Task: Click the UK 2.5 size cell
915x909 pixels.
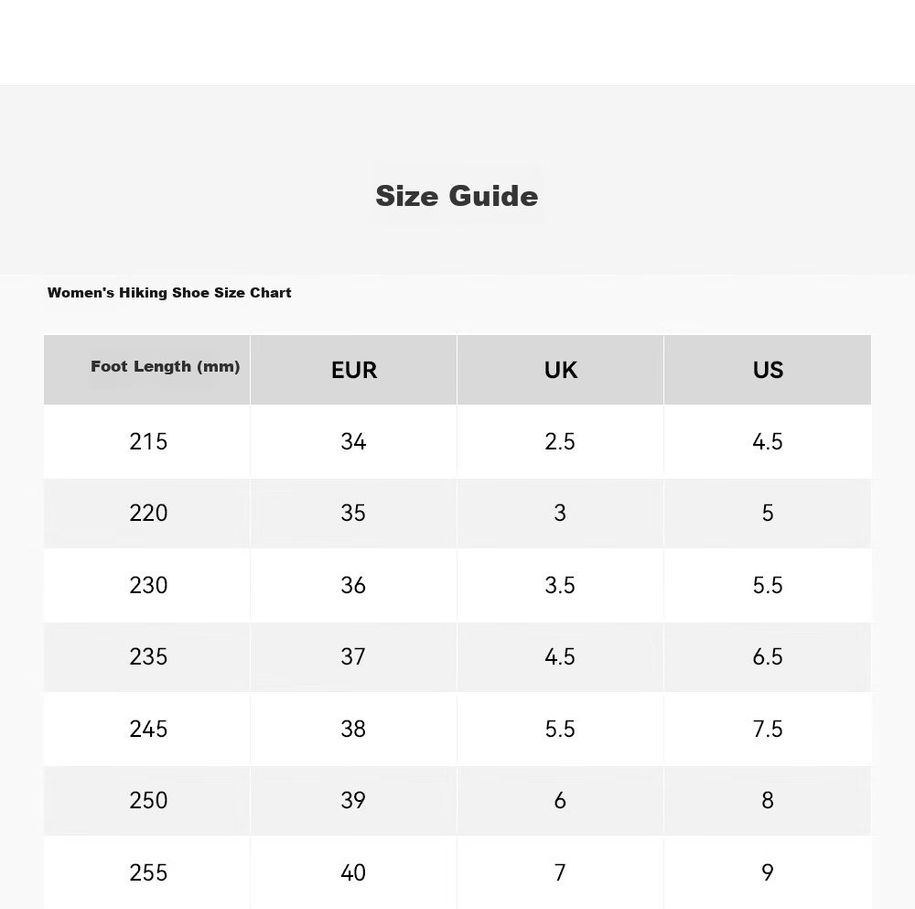Action: (560, 441)
